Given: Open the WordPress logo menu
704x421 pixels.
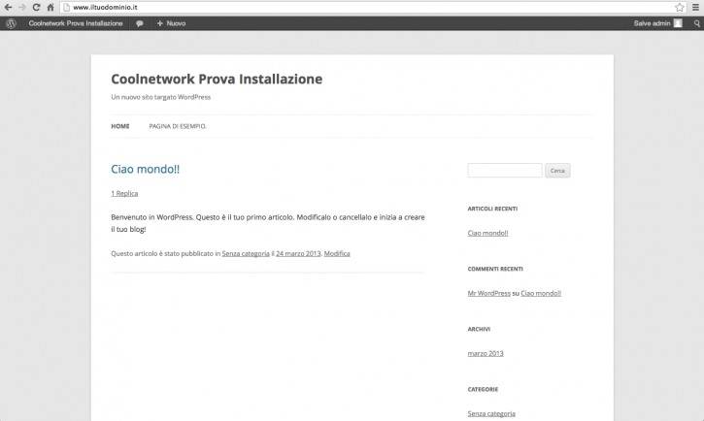Looking at the screenshot, I should 11,23.
